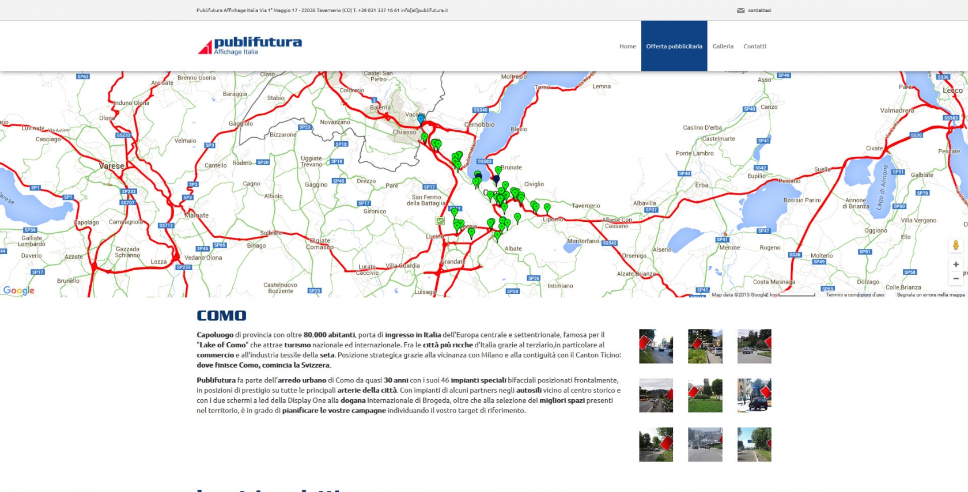Zoom in the map with plus button
Viewport: 968px width, 492px height.
[x=956, y=264]
